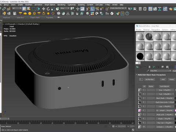This screenshot has width=176, height=132.
Task: Click the V-Ray dome light icon
Action: click(25, 14)
